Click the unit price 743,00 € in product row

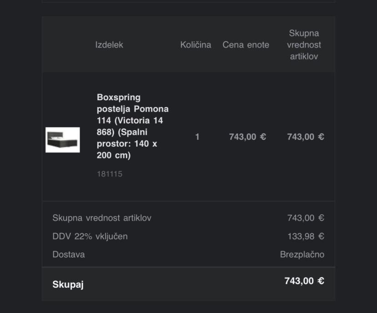point(247,137)
